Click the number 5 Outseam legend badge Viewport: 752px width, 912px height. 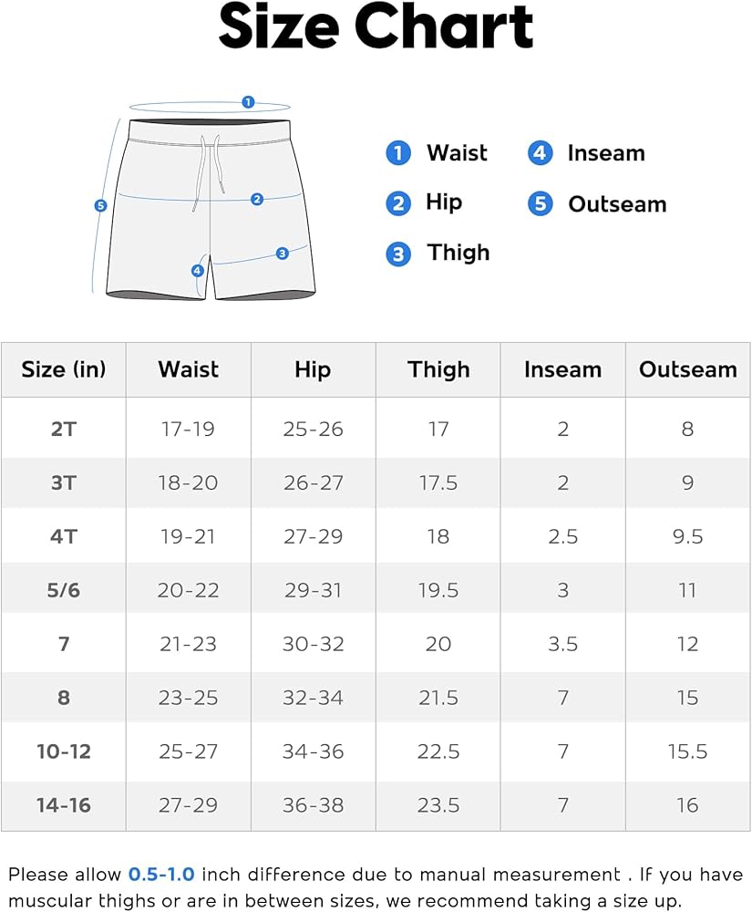click(x=541, y=203)
